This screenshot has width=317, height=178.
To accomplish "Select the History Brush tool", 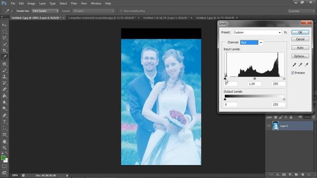I will 4,83.
